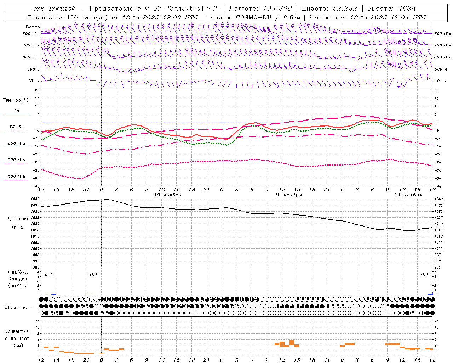Select the dotted line sample under legend '500 гПа'
The image size is (453, 363).
[x=16, y=180]
